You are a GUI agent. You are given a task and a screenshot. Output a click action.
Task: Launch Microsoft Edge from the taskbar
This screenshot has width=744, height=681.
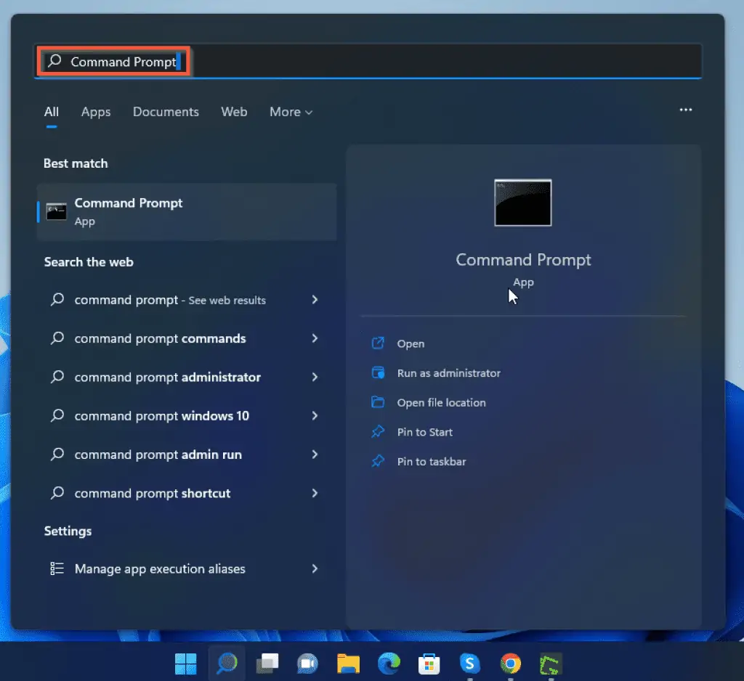(x=389, y=664)
